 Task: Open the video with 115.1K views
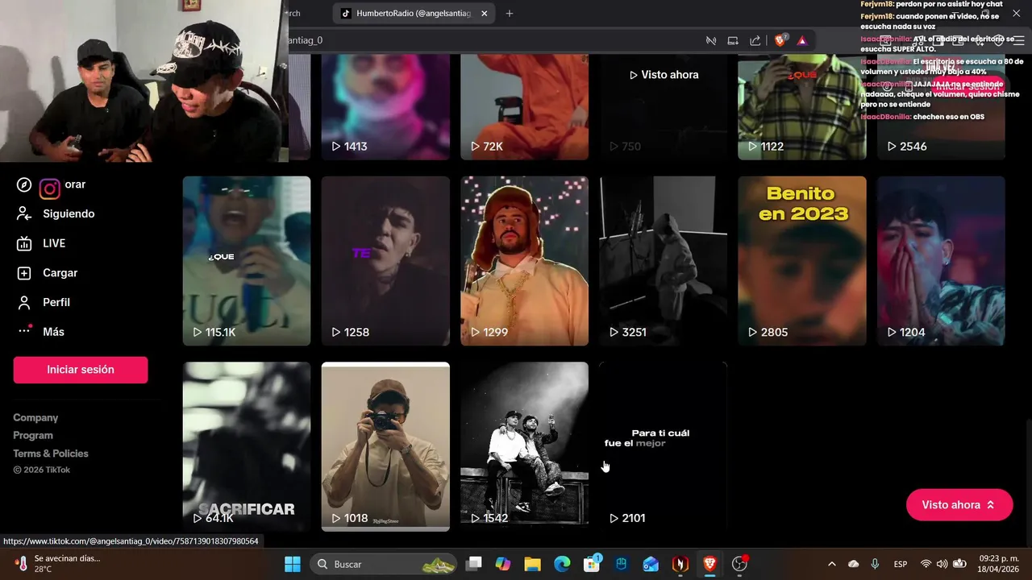tap(247, 261)
